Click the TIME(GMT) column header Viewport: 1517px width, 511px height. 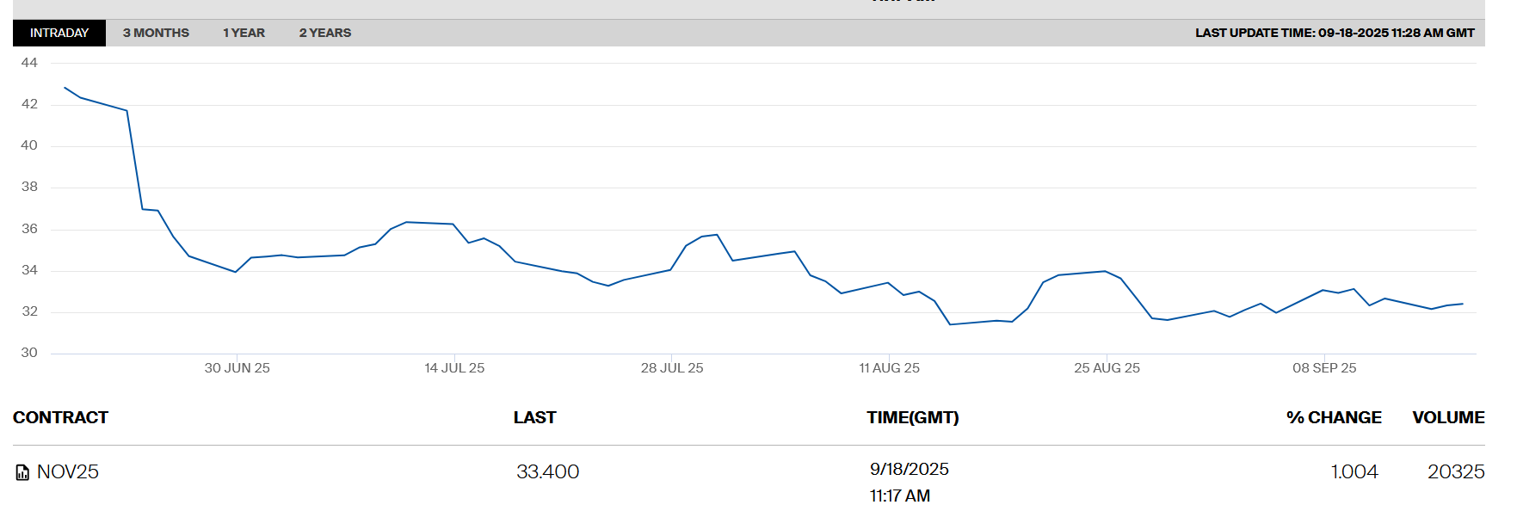click(912, 417)
